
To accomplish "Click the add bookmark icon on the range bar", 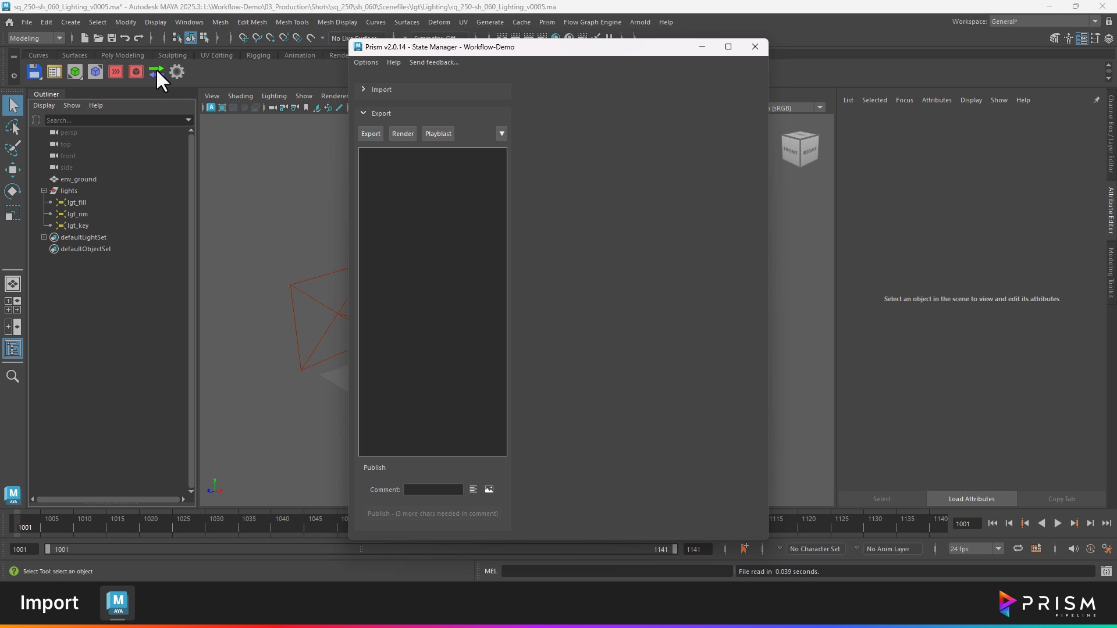I will 744,548.
